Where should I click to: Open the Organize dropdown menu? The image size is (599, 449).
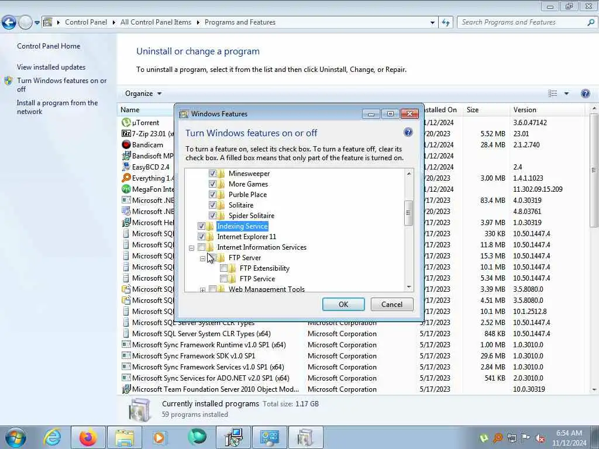pyautogui.click(x=143, y=94)
